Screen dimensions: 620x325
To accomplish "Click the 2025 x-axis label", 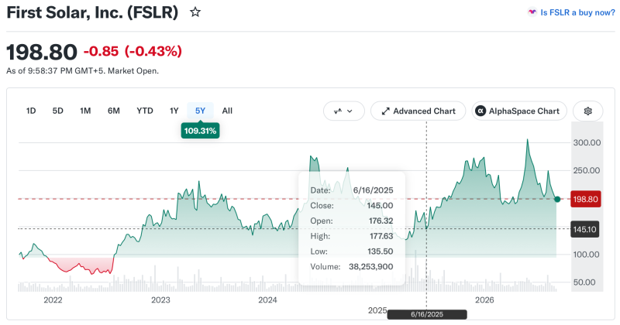I will 377,310.
